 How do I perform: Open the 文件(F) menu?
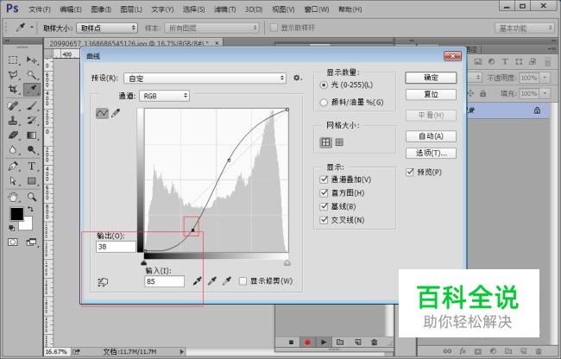(x=40, y=9)
